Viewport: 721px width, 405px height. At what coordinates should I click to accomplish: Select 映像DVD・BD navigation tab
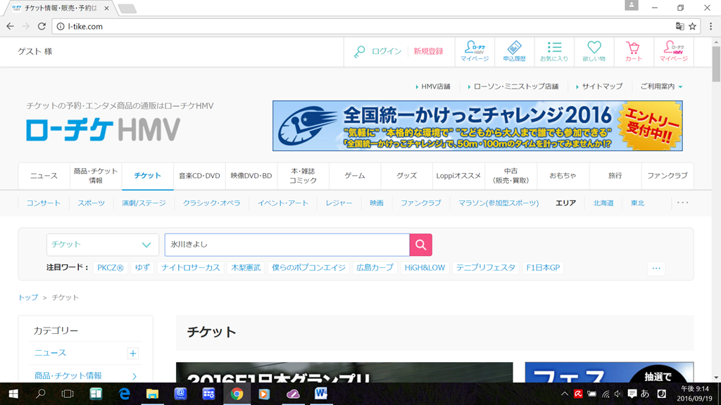251,175
